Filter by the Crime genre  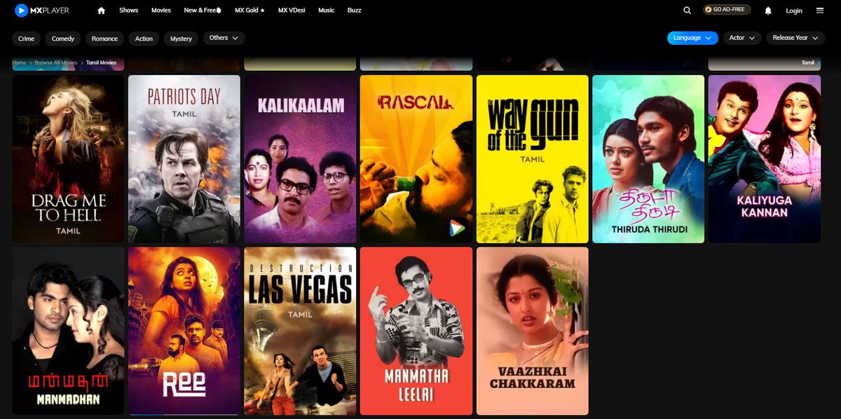click(27, 39)
